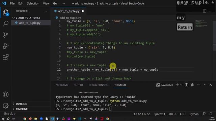Click the errors and warnings status indicator
The height and width of the screenshot is (121, 216).
[9, 114]
